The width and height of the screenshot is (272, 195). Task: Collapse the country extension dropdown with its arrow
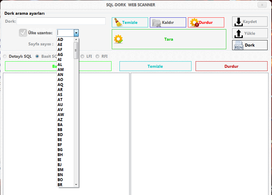tap(76, 33)
